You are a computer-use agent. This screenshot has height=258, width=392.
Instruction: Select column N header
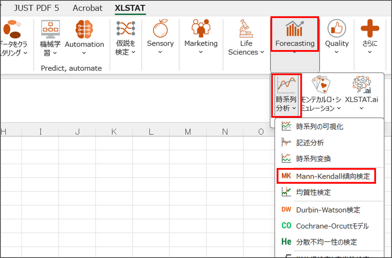click(x=225, y=132)
